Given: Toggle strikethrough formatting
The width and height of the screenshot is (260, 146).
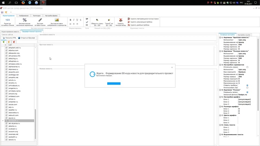Looking at the screenshot, I should (80, 20).
